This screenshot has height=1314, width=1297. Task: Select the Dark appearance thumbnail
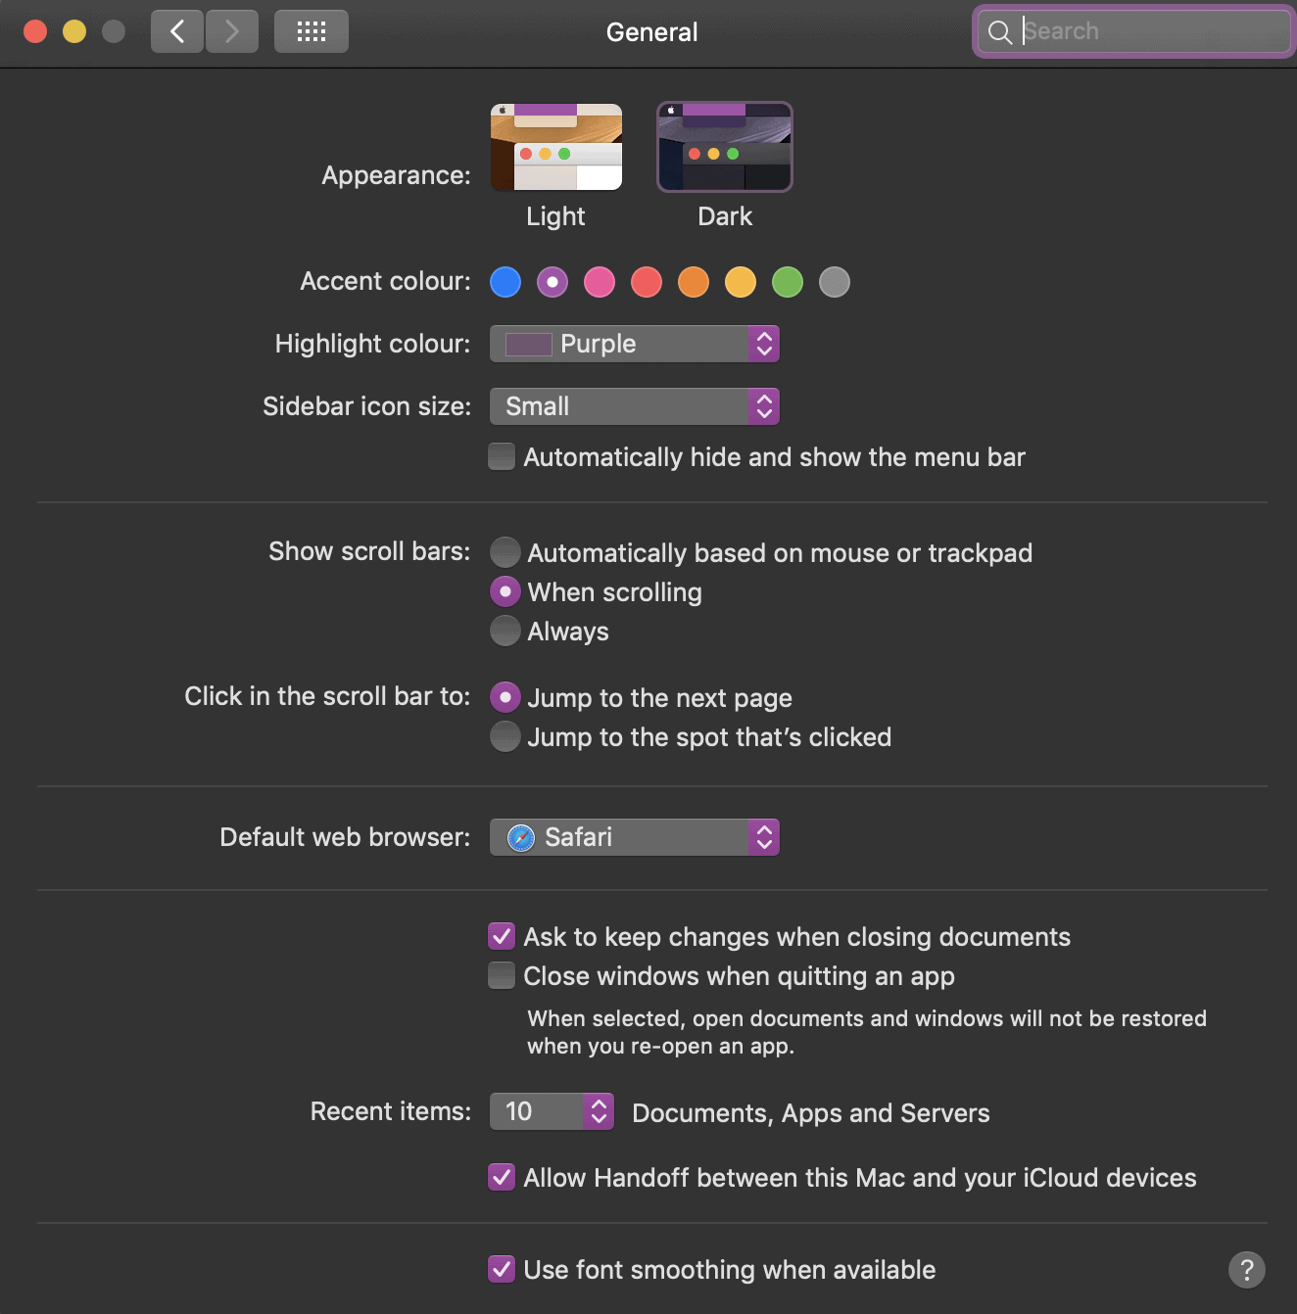point(725,147)
